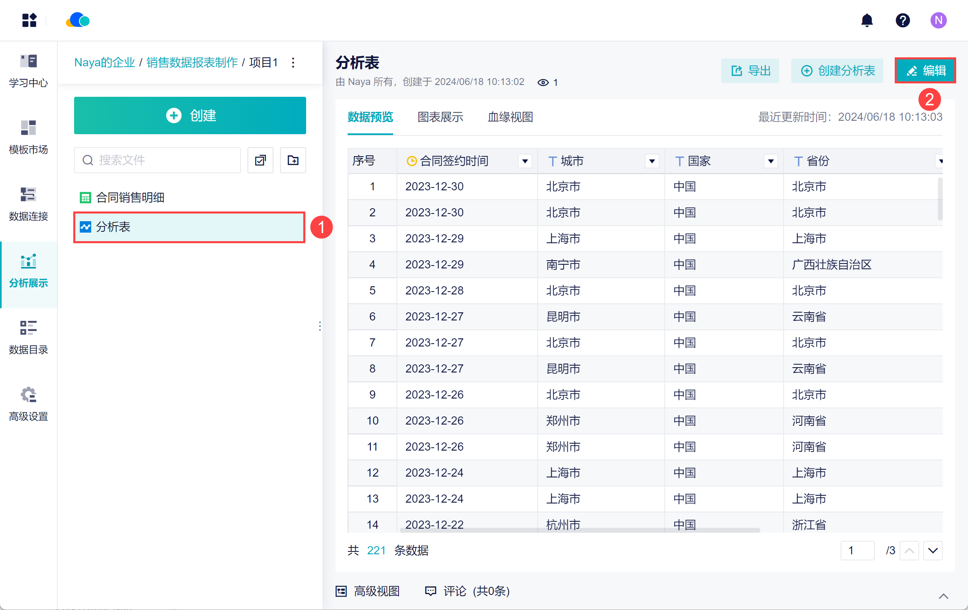Expand the 合同签约时间 column filter dropdown

tap(525, 161)
